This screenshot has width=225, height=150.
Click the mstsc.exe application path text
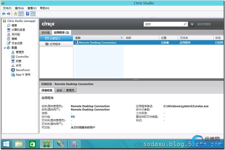186,106
